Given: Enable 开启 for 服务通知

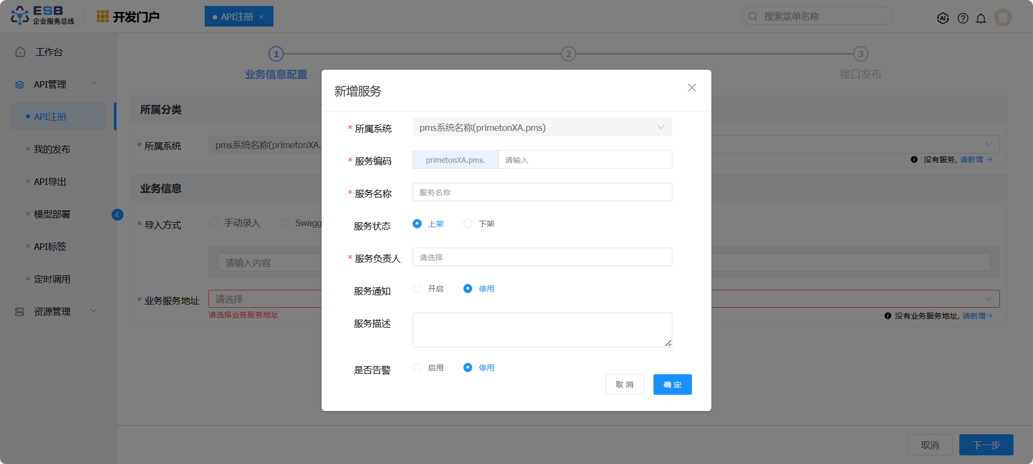Looking at the screenshot, I should coord(417,289).
